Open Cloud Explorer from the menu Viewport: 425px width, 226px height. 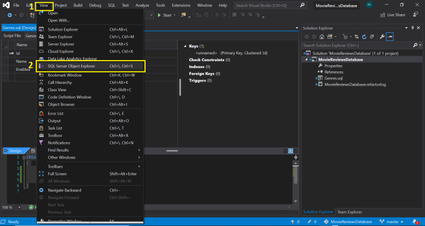pos(90,52)
